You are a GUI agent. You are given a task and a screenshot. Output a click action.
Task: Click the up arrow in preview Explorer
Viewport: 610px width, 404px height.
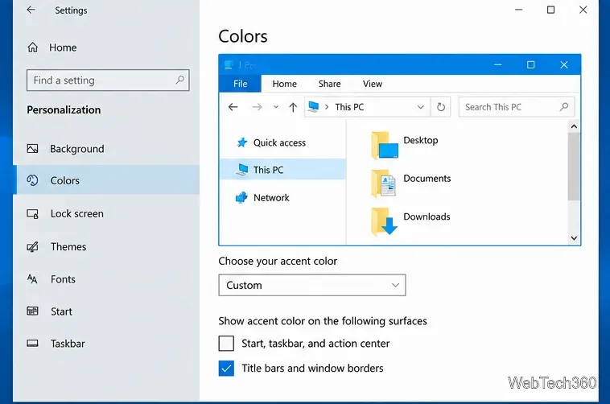tap(293, 107)
